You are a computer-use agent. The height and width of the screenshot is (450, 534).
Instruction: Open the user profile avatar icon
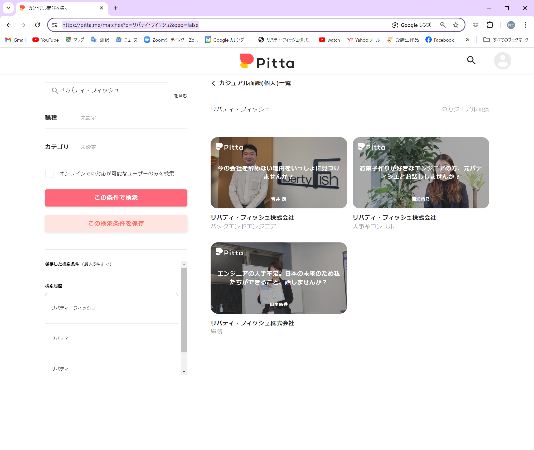502,61
